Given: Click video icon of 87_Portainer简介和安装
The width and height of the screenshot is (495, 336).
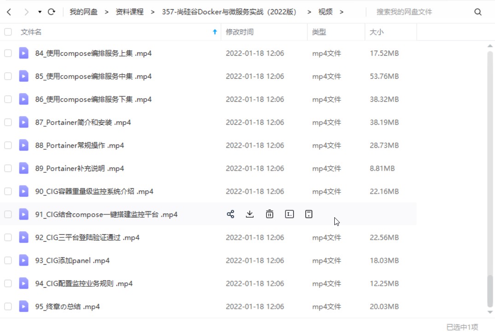Looking at the screenshot, I should [23, 122].
